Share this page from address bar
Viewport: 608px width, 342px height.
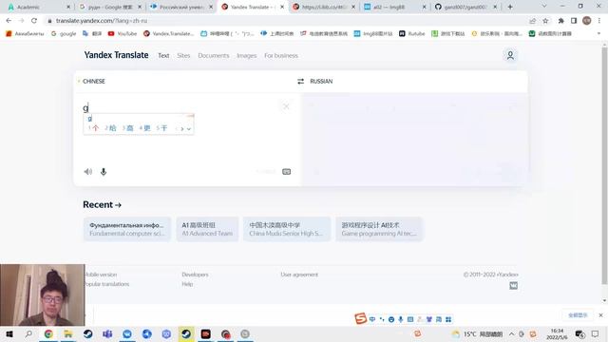pyautogui.click(x=532, y=21)
